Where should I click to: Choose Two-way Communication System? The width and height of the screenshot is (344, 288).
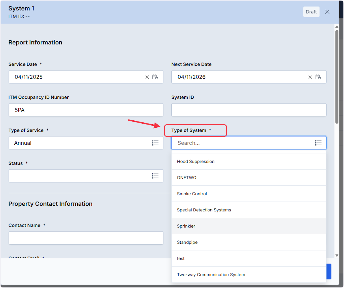249,275
